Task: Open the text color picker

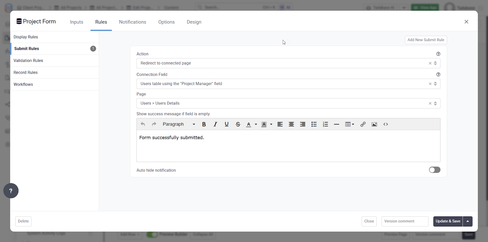Action: (256, 124)
